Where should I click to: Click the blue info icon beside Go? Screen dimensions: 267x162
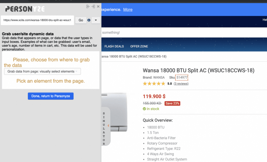[x=89, y=20]
